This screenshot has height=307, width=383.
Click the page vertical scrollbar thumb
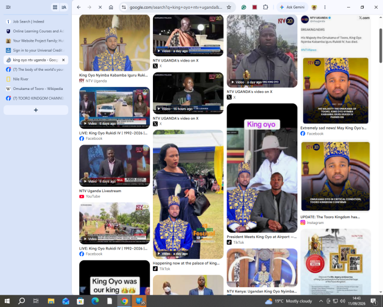click(x=381, y=45)
